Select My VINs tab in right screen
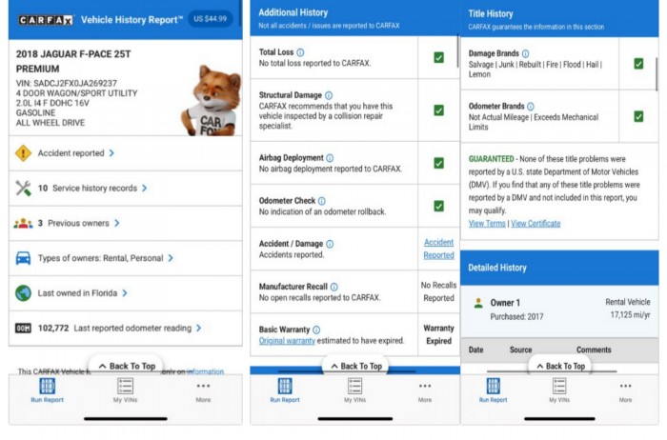This screenshot has height=440, width=667. click(559, 390)
